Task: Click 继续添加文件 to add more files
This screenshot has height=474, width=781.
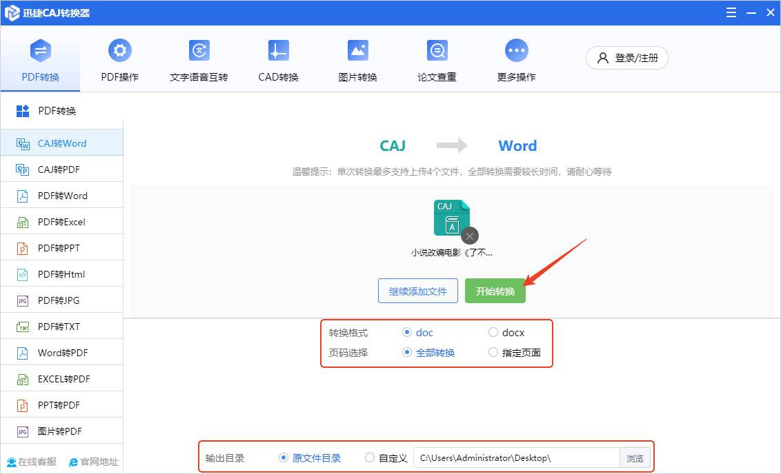Action: click(x=418, y=291)
